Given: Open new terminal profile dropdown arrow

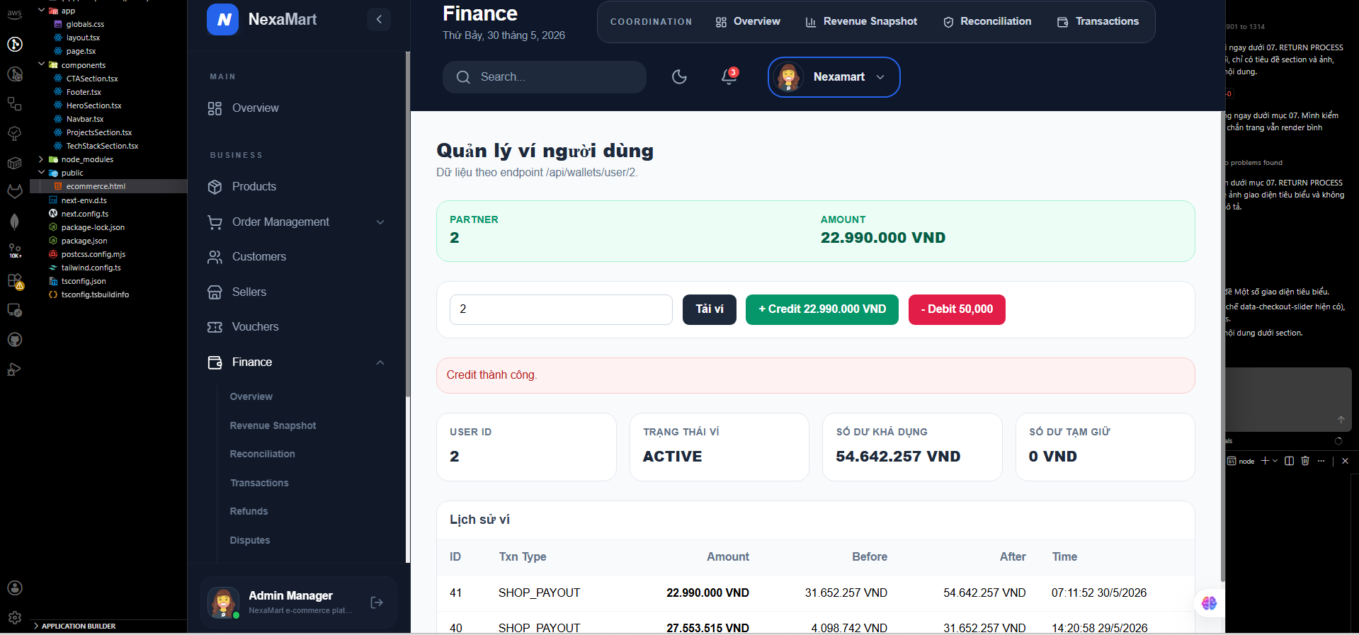Looking at the screenshot, I should point(1275,461).
